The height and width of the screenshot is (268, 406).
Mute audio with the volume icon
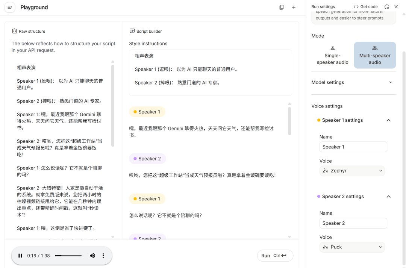[92, 256]
